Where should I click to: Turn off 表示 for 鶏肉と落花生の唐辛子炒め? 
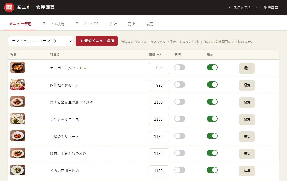coord(212,102)
